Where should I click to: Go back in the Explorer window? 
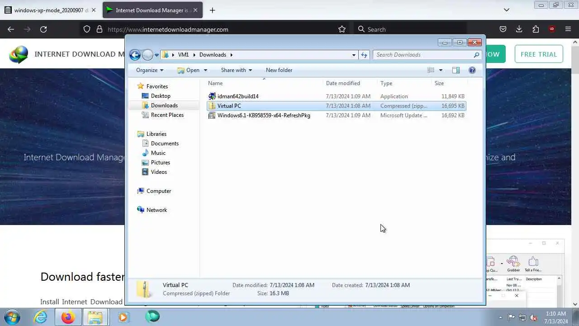click(x=135, y=55)
